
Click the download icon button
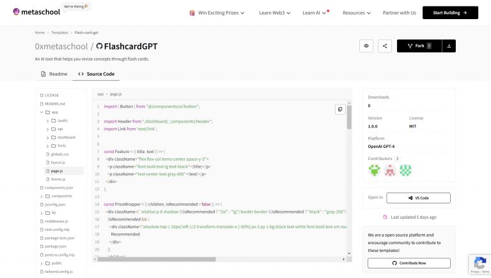tap(449, 46)
